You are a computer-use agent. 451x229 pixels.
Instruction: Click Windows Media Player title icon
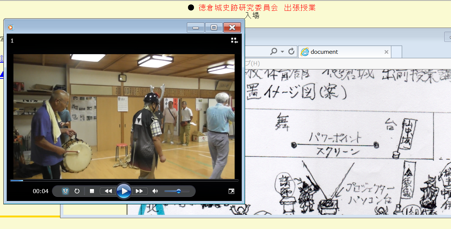click(10, 27)
